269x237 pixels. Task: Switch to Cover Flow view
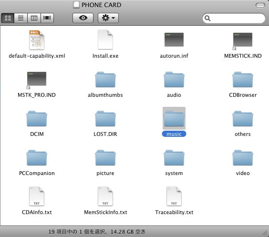[47, 18]
